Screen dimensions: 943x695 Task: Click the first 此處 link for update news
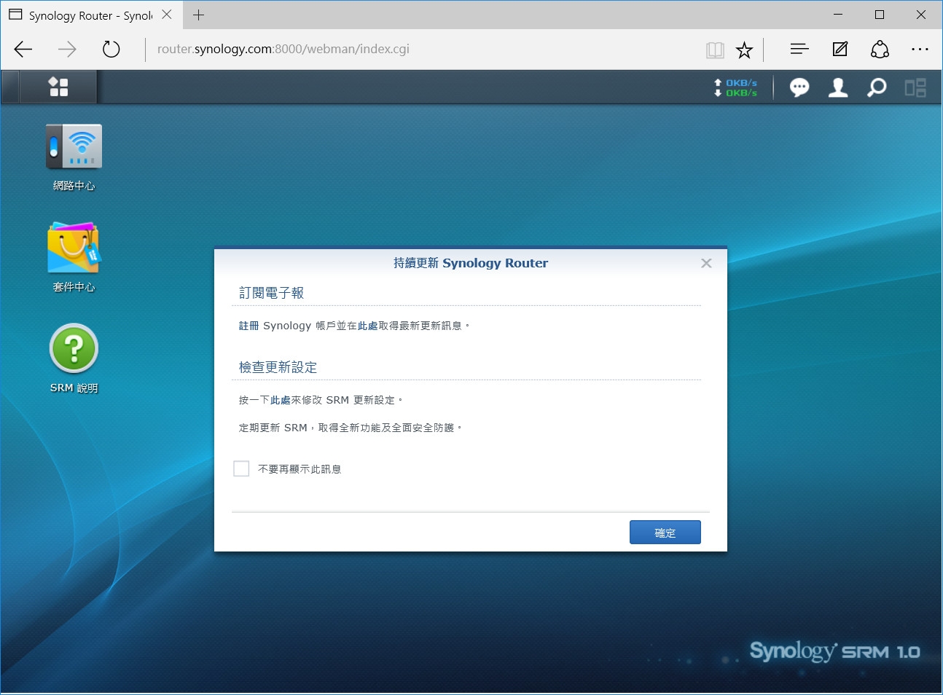pos(367,326)
